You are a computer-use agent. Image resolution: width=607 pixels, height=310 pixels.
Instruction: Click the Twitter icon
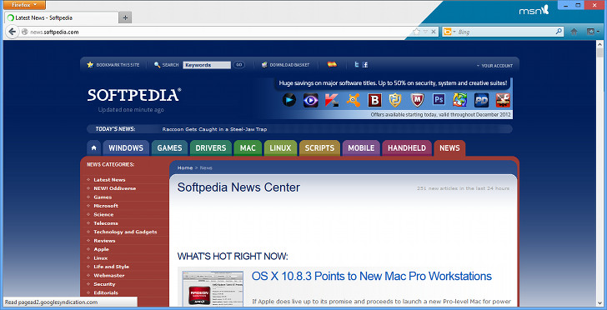coord(357,65)
